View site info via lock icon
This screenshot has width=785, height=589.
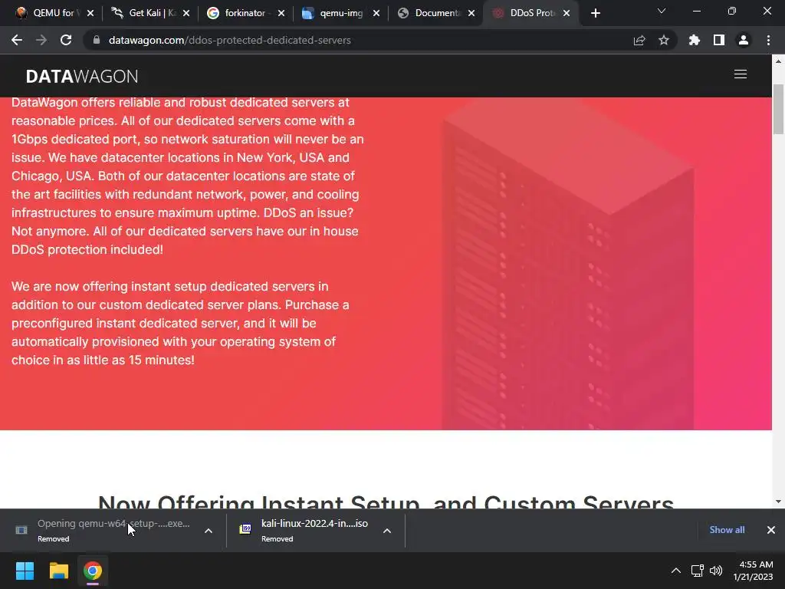(97, 40)
